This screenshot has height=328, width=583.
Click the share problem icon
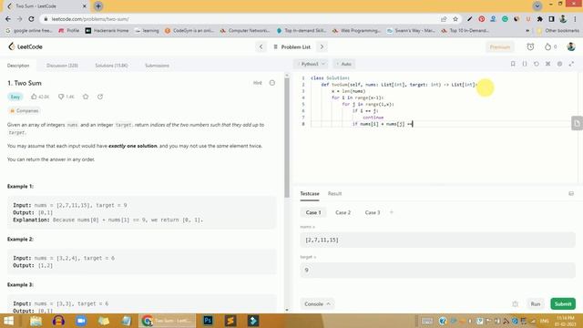pyautogui.click(x=100, y=97)
